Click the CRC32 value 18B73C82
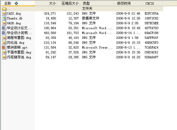This screenshot has height=130, width=177. (151, 18)
